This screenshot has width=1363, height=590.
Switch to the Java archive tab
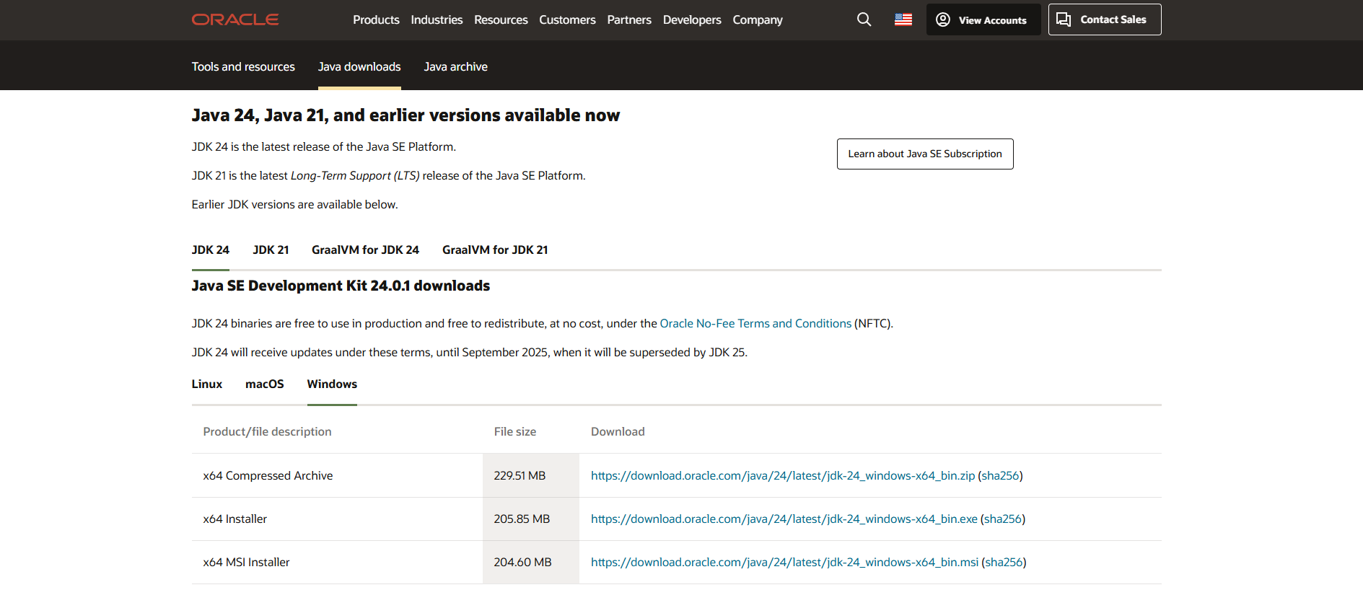coord(455,66)
